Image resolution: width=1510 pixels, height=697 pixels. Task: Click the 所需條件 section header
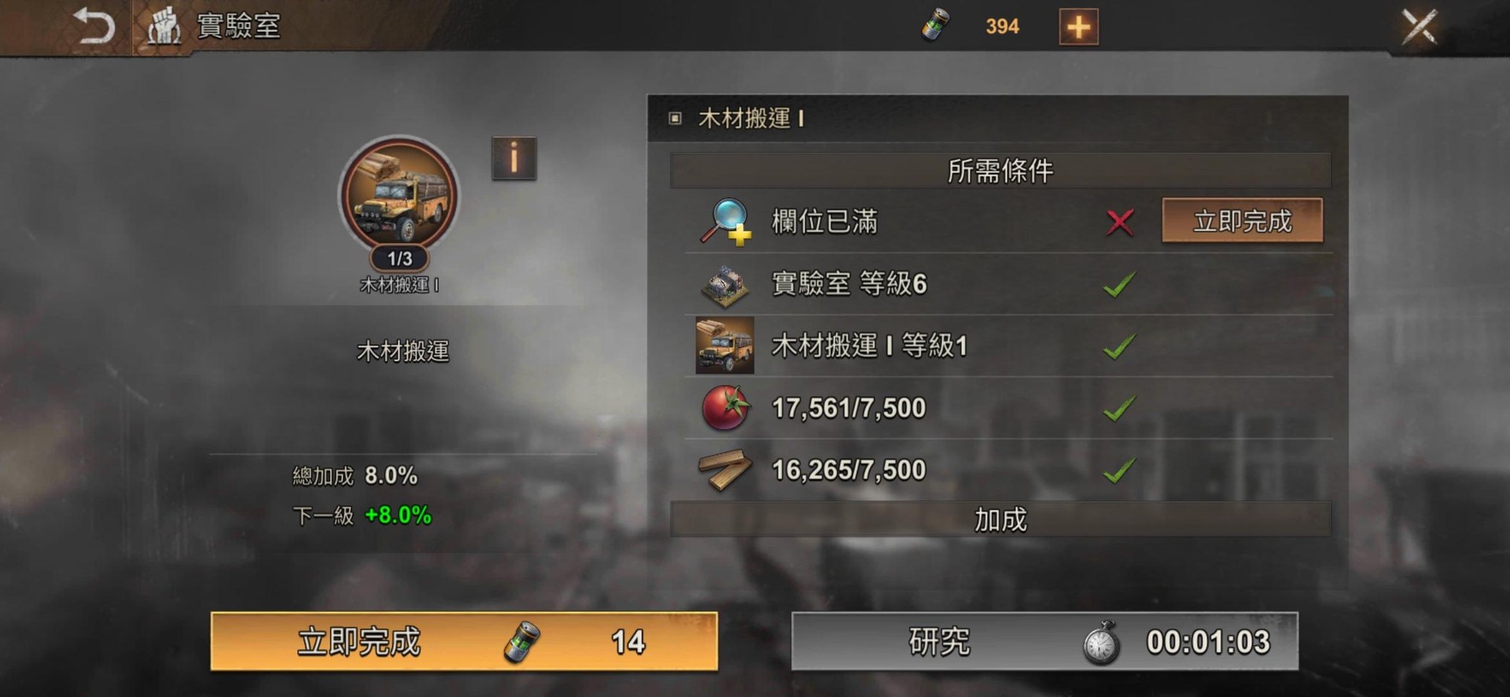click(x=1000, y=171)
